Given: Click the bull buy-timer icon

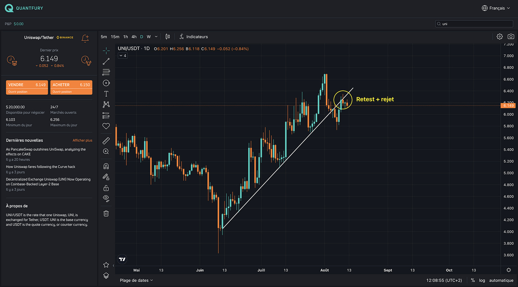Looking at the screenshot, I should (x=86, y=60).
